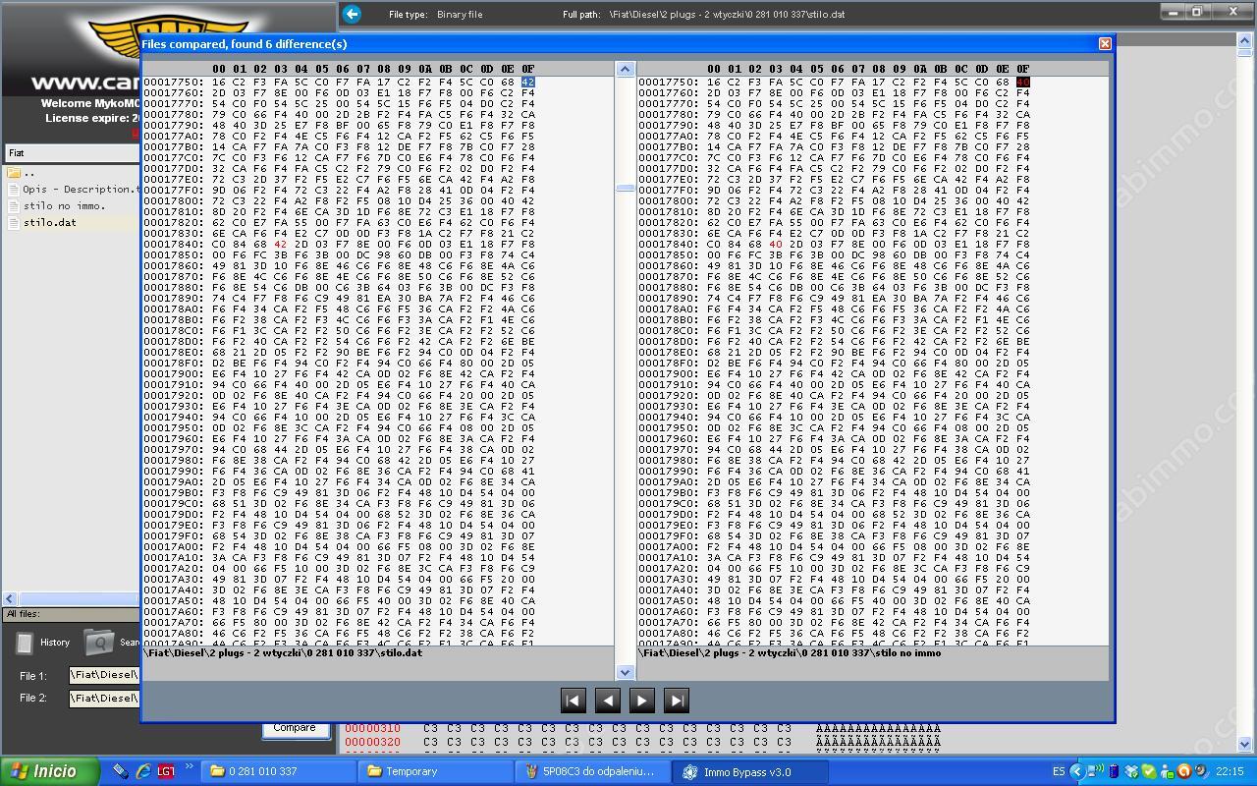Go to the previous difference
Screen dimensions: 1257x786
pos(608,701)
